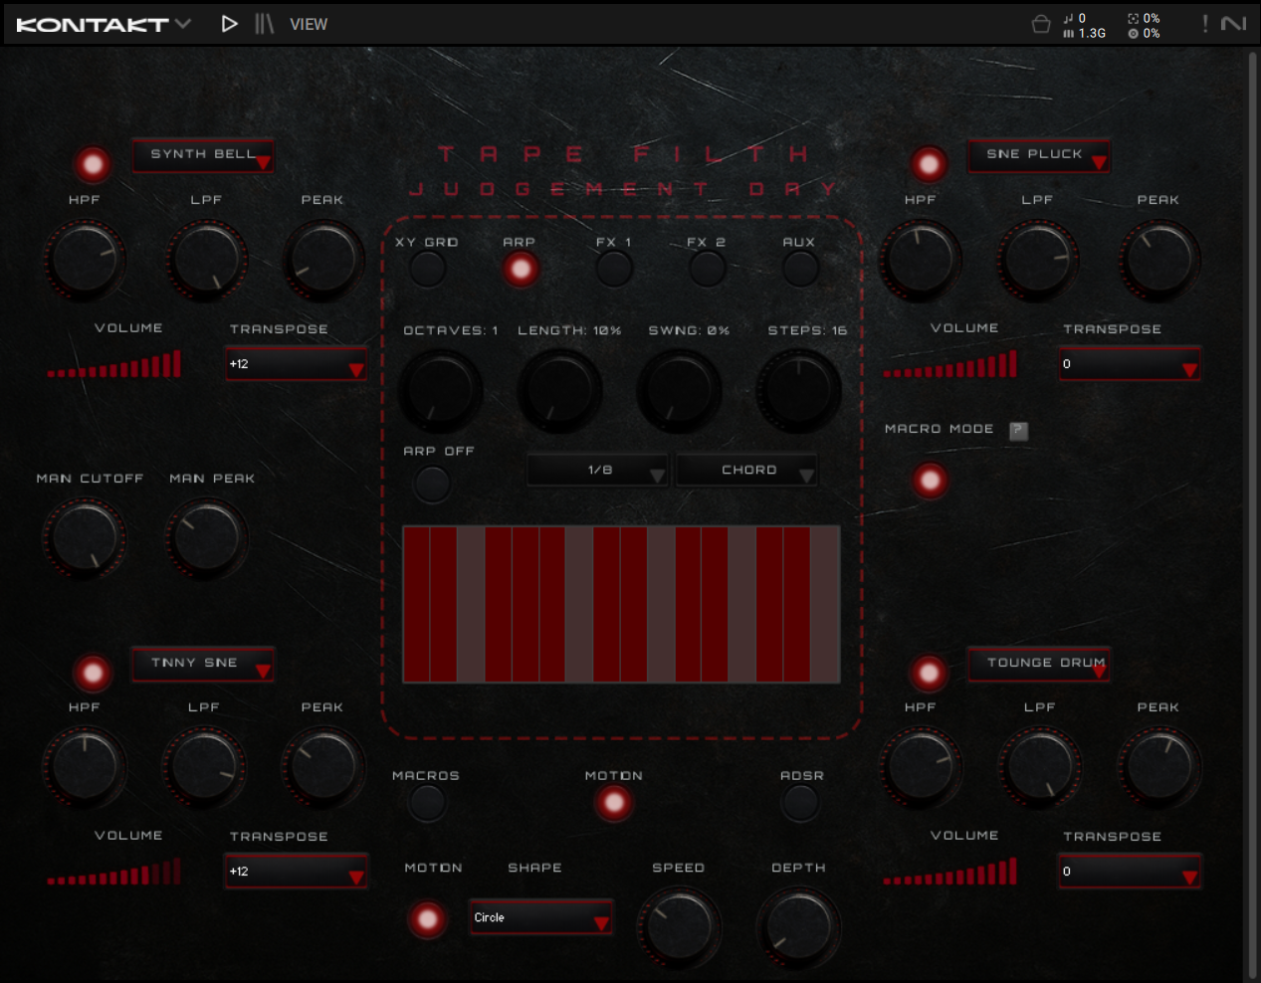
Task: Click the Sne Pluck Peak knob
Action: pos(1160,260)
